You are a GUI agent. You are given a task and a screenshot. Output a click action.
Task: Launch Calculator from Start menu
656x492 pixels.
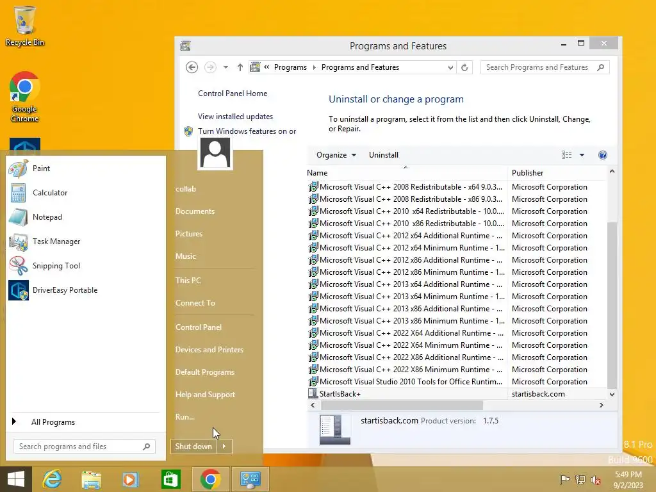click(86, 193)
